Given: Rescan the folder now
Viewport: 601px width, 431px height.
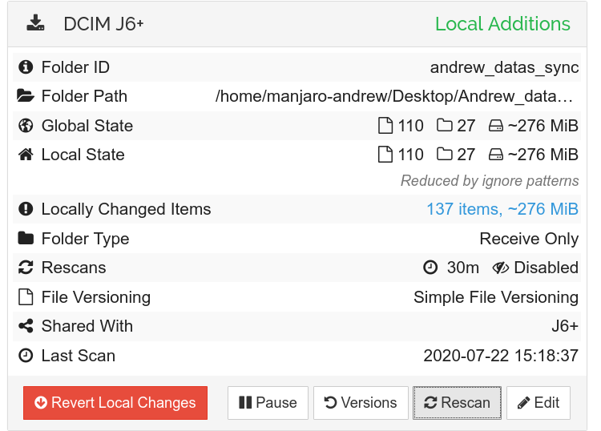Looking at the screenshot, I should click(x=457, y=403).
